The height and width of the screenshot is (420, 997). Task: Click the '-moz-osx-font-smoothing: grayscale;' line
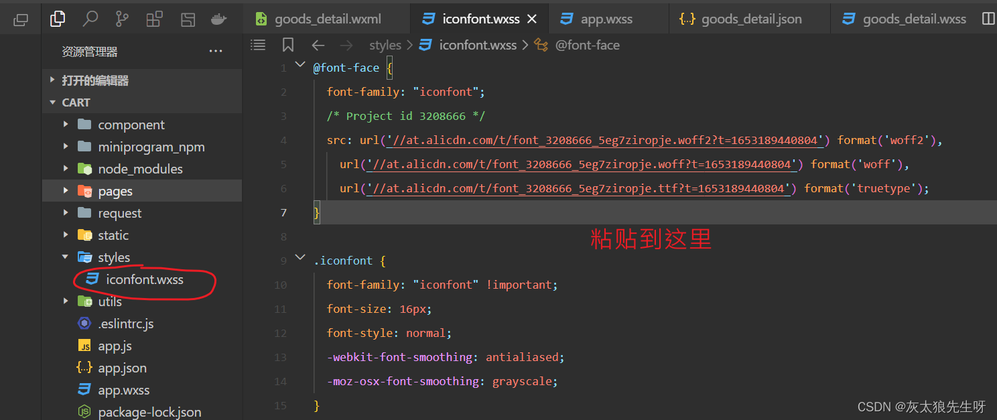(x=442, y=381)
